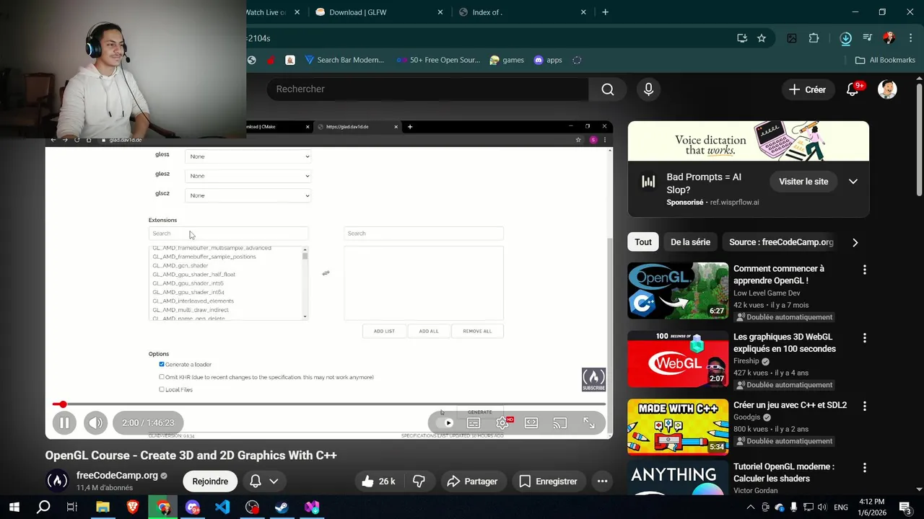Open Windows taskbar search
Image resolution: width=924 pixels, height=519 pixels.
click(43, 507)
